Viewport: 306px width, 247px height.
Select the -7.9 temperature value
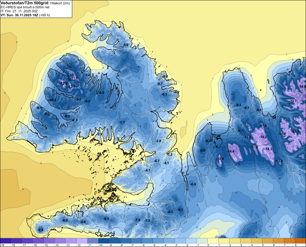[x=40, y=230]
